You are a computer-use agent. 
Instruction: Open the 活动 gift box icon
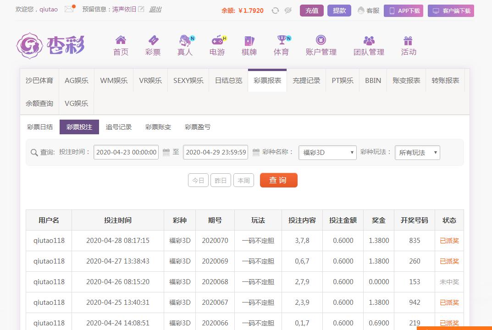pos(408,40)
